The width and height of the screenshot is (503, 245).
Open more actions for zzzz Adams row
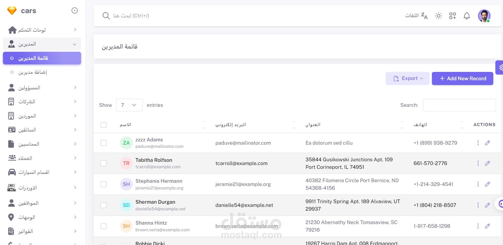tap(478, 143)
